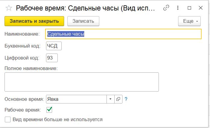Click the Полное наименование text area
This screenshot has height=128, width=210.
click(x=82, y=82)
